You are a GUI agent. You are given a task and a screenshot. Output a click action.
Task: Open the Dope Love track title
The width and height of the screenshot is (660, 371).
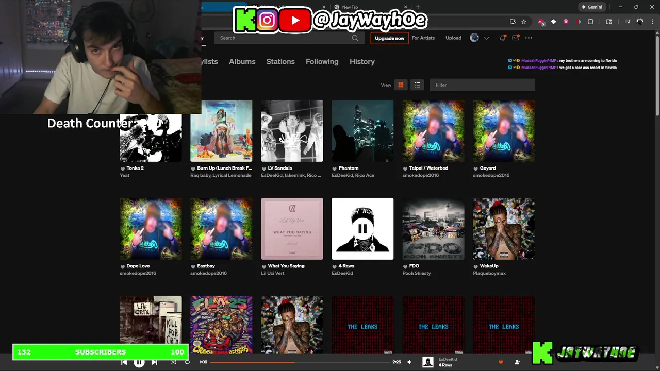tap(138, 266)
